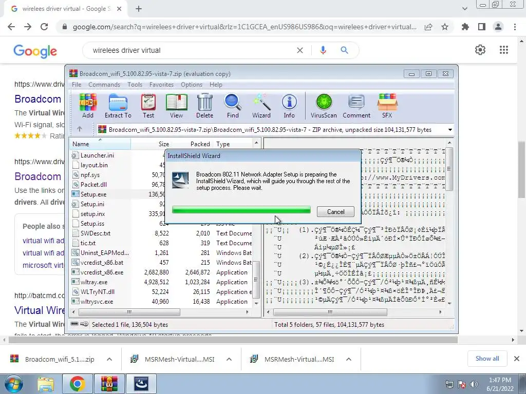Sort file list by Size column
The width and height of the screenshot is (526, 394).
[x=151, y=144]
